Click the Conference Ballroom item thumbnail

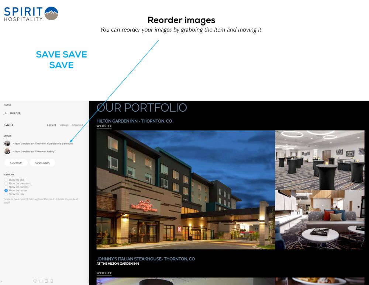click(x=7, y=143)
